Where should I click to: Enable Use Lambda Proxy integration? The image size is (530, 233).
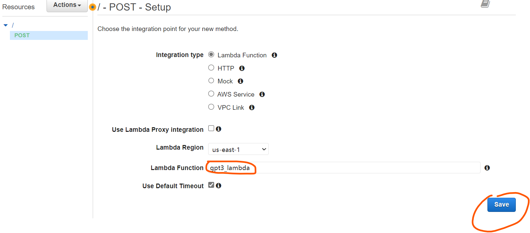click(x=211, y=128)
